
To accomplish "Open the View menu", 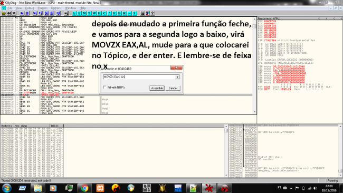I will (18, 8).
